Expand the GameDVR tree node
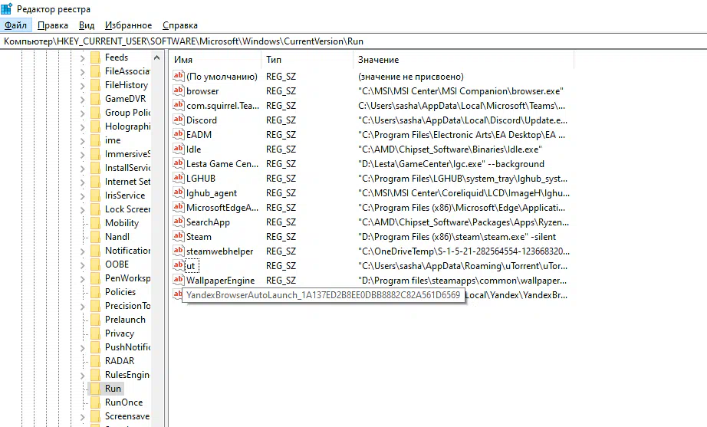The width and height of the screenshot is (707, 427). coord(82,99)
